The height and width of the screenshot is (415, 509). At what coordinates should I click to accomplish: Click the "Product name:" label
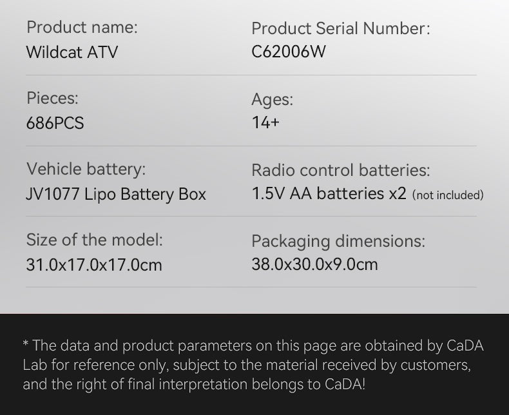(82, 28)
